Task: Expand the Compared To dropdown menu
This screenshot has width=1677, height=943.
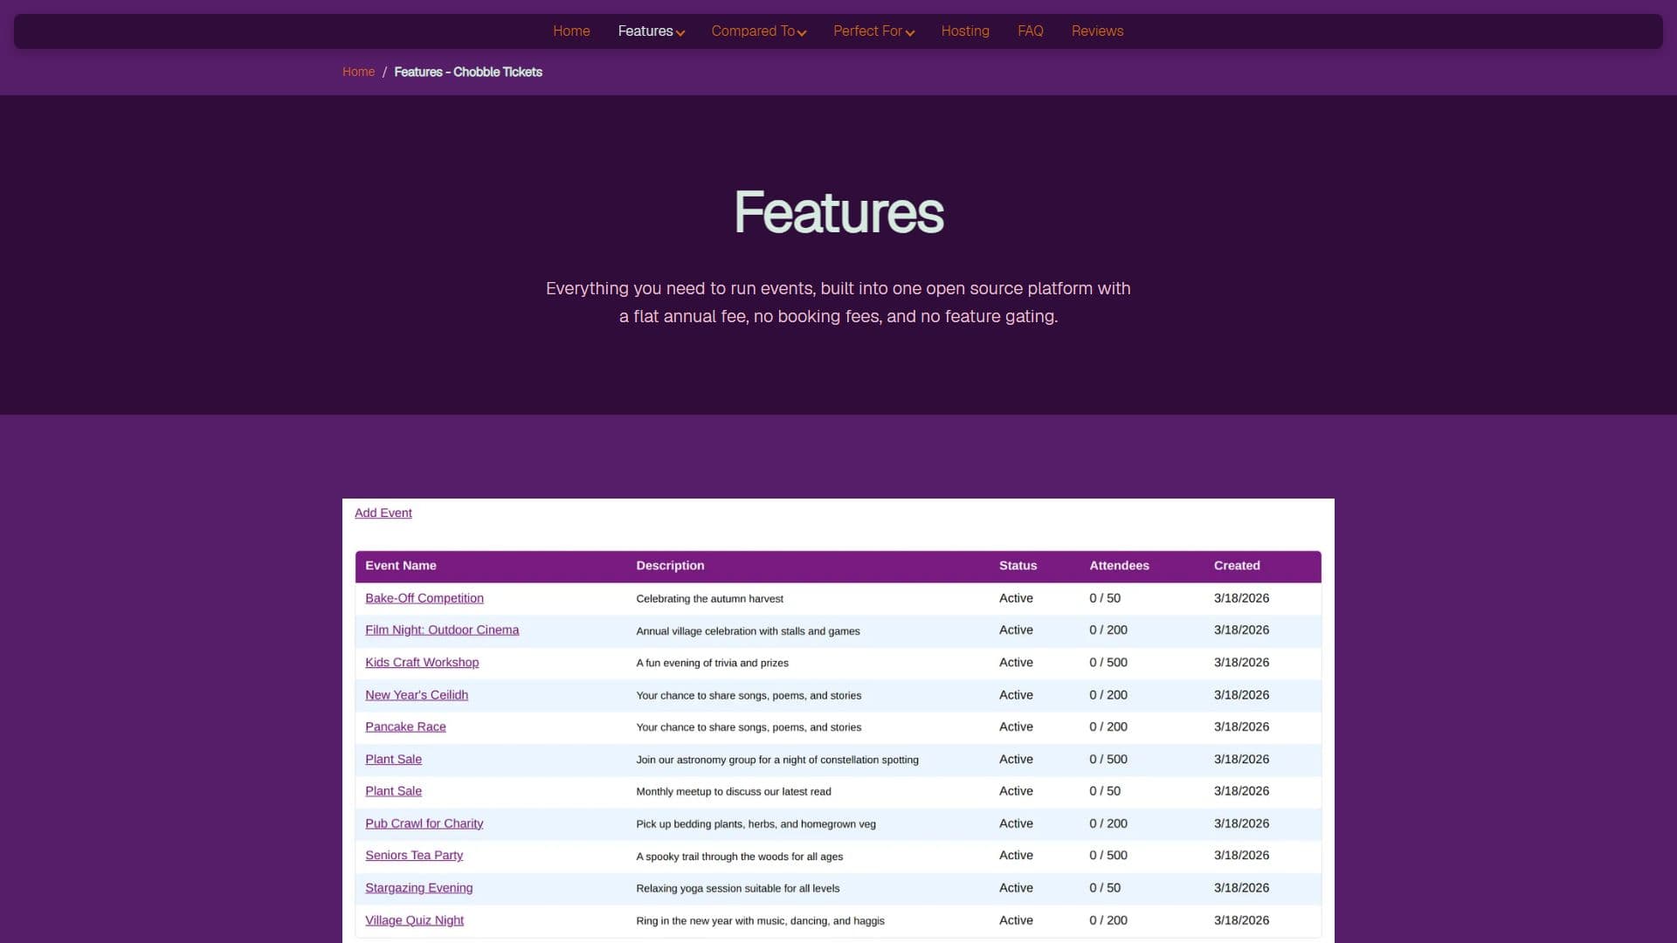Action: [x=758, y=31]
